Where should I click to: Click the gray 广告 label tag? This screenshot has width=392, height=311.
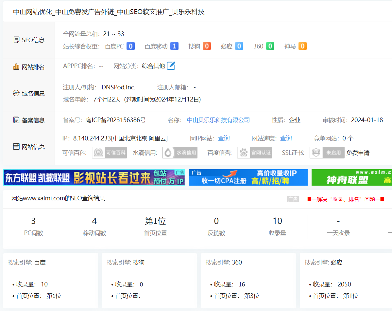(x=293, y=199)
